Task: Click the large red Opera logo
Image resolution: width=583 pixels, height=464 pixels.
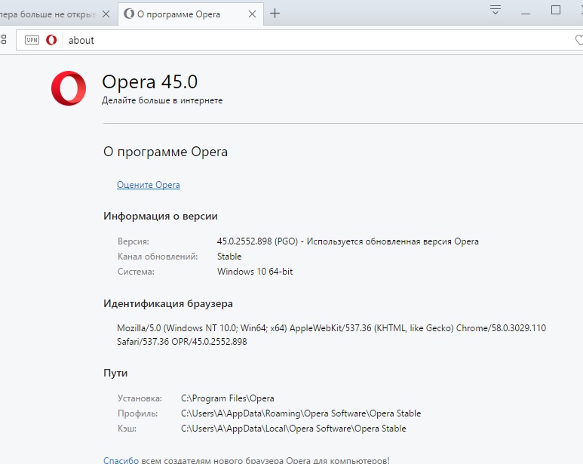Action: [x=69, y=88]
